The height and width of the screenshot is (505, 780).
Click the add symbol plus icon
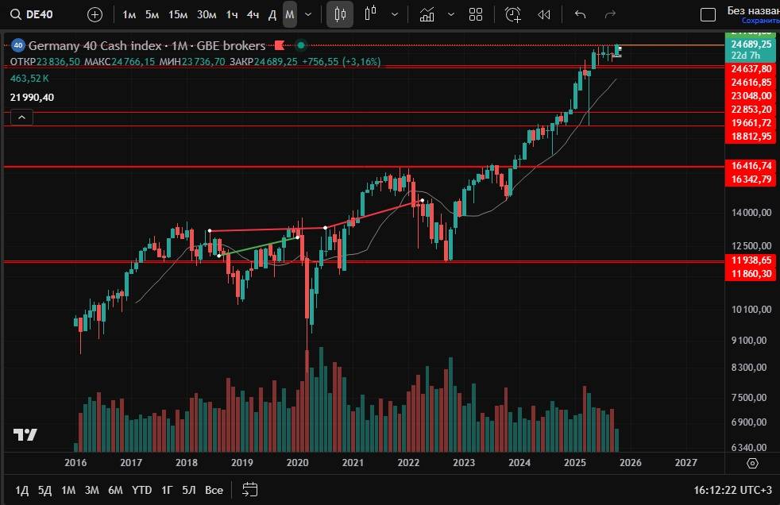pos(95,14)
